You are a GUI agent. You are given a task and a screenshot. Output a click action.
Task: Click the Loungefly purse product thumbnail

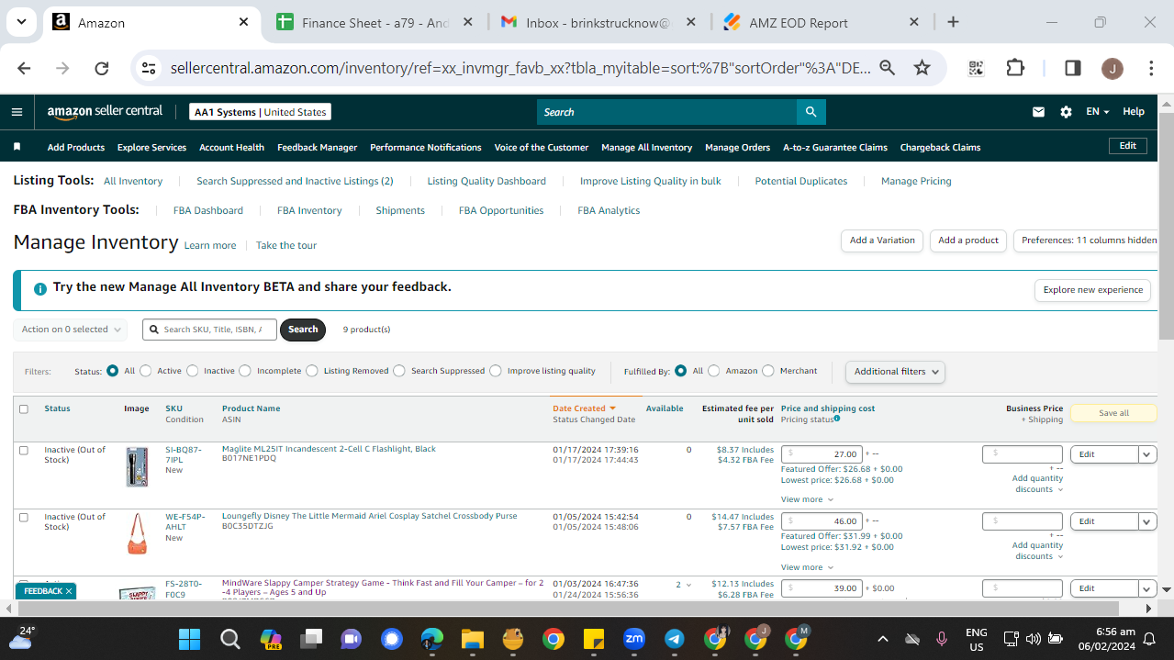(137, 533)
